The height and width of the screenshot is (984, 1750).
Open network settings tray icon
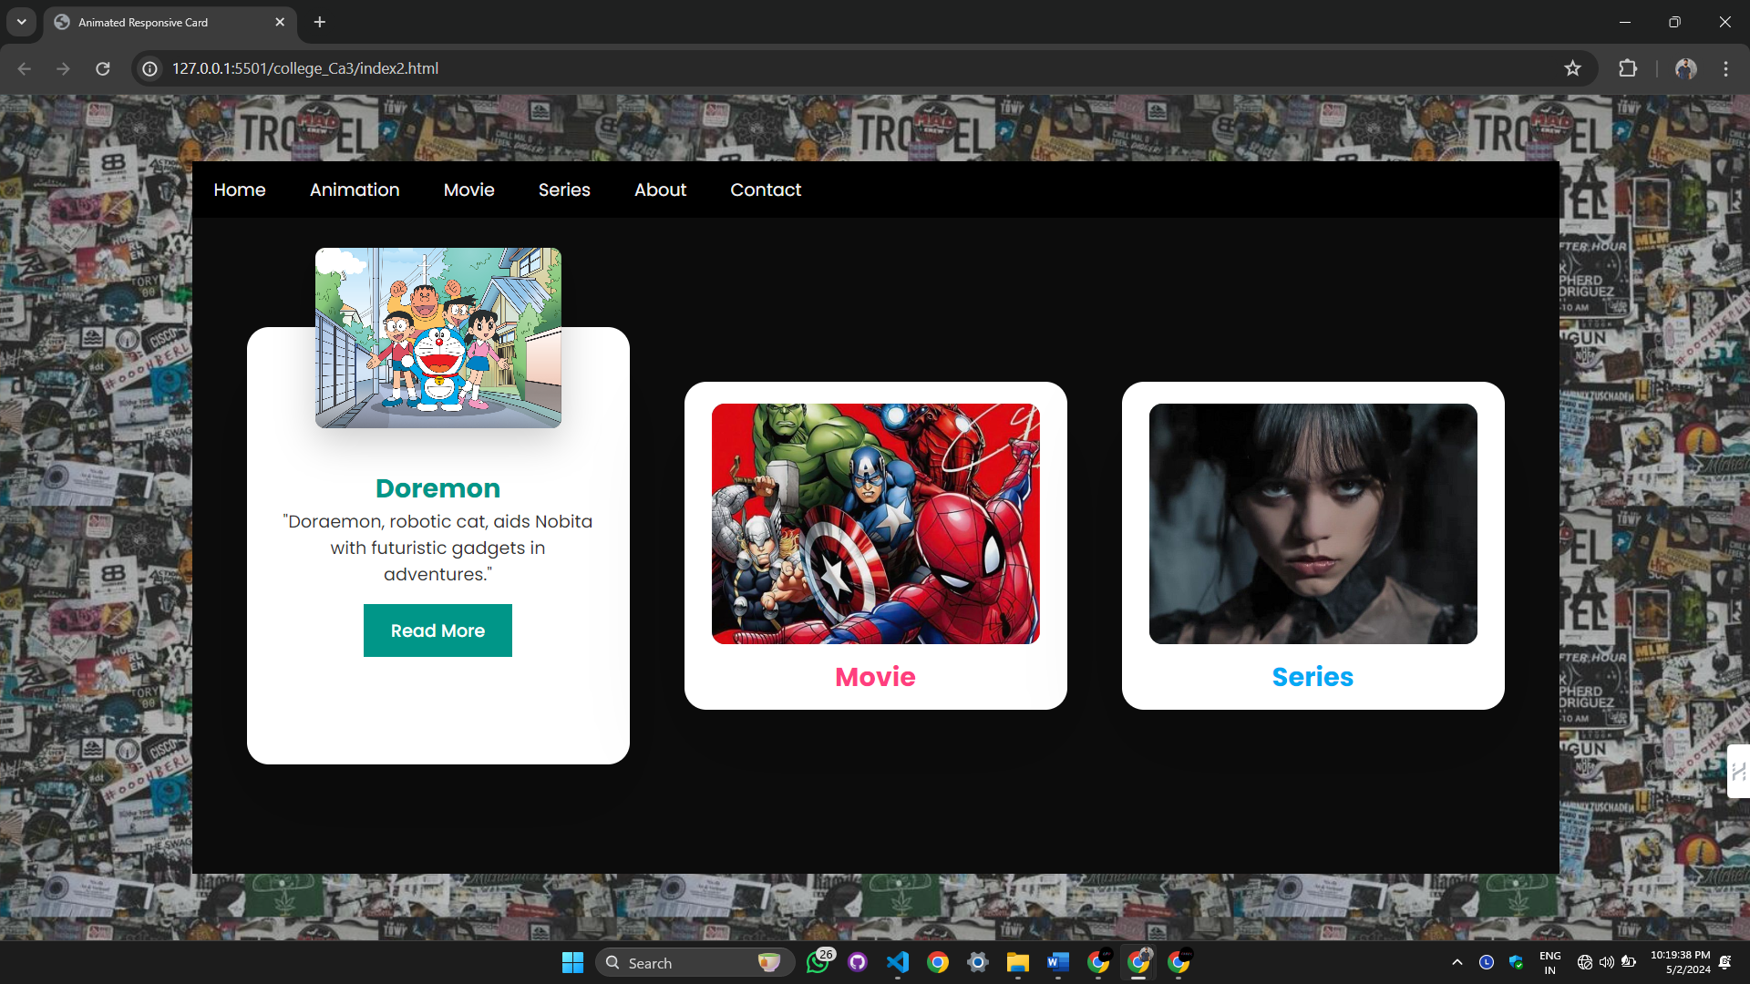1585,962
